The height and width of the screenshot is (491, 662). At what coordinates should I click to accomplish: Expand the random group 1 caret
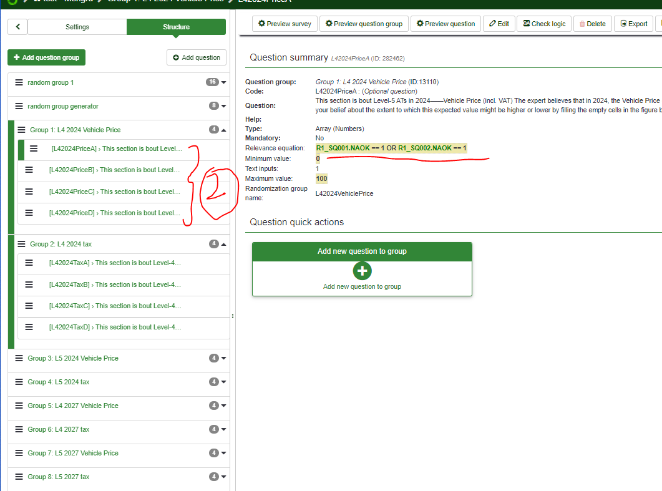coord(224,82)
